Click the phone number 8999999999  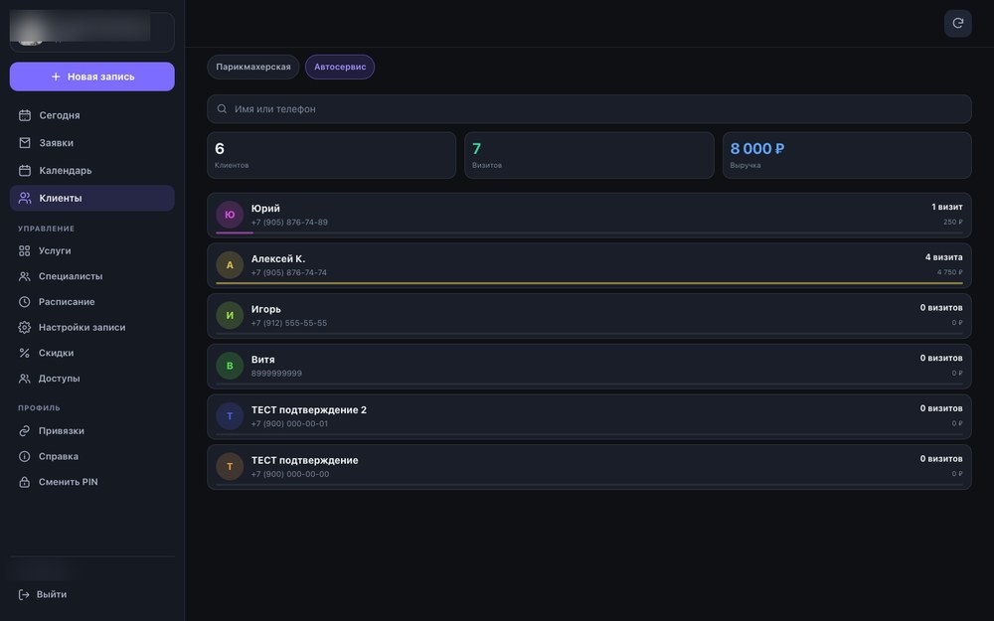coord(276,374)
